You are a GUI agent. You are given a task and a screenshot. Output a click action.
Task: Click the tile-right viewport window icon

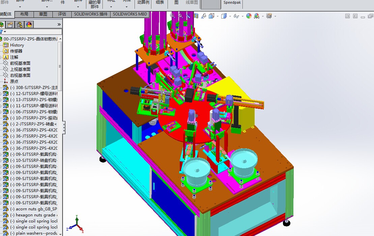coord(355,16)
